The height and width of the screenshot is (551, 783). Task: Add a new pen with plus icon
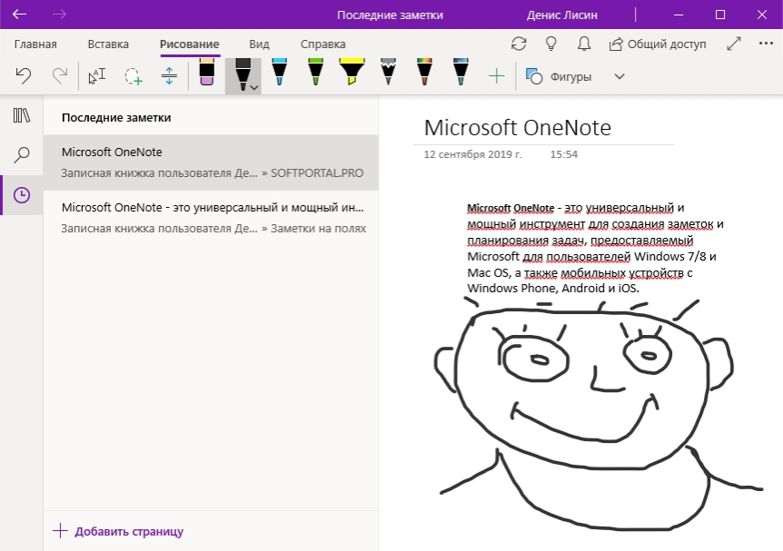496,76
